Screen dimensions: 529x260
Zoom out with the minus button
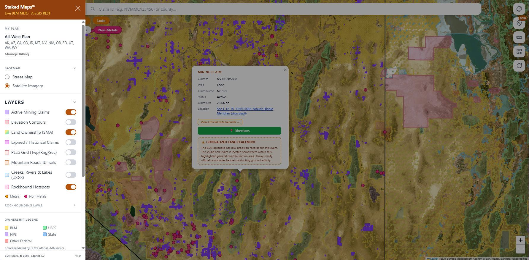tap(521, 249)
